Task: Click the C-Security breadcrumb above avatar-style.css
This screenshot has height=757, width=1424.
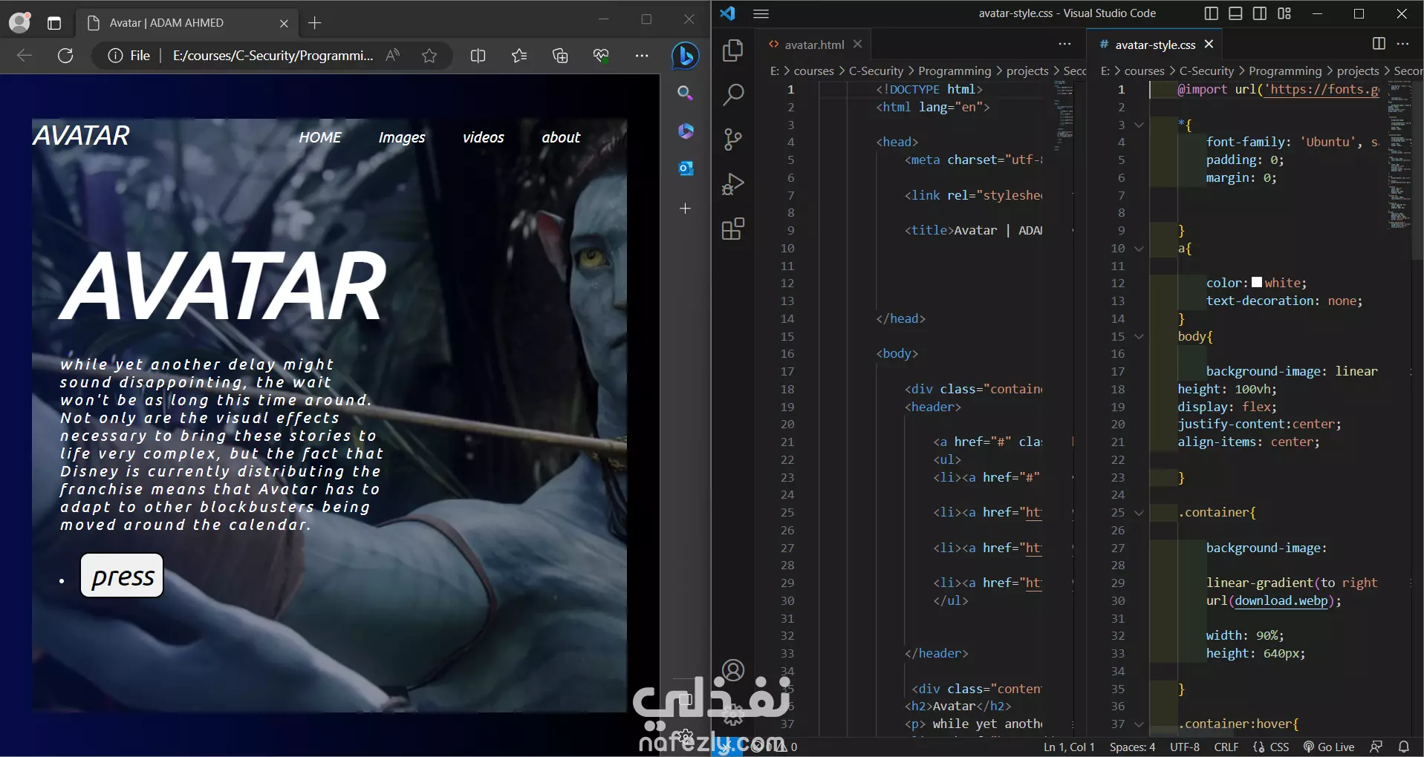Action: pyautogui.click(x=1206, y=71)
